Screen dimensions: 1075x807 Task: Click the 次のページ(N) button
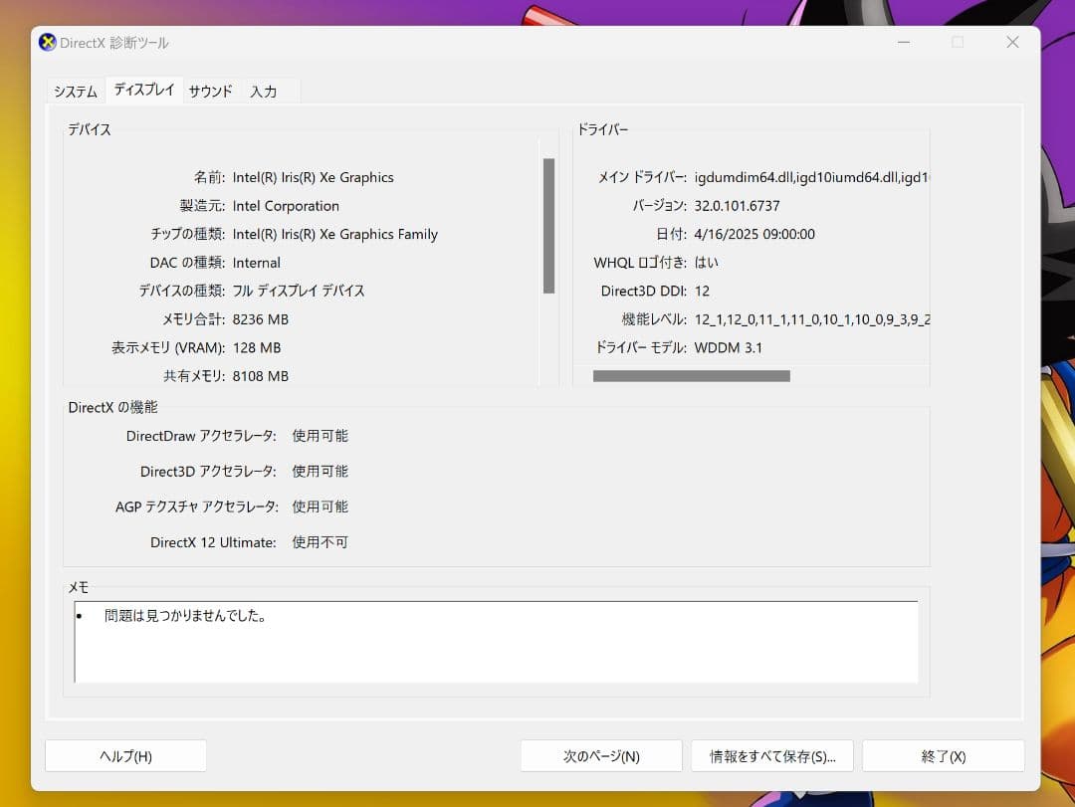click(x=600, y=755)
